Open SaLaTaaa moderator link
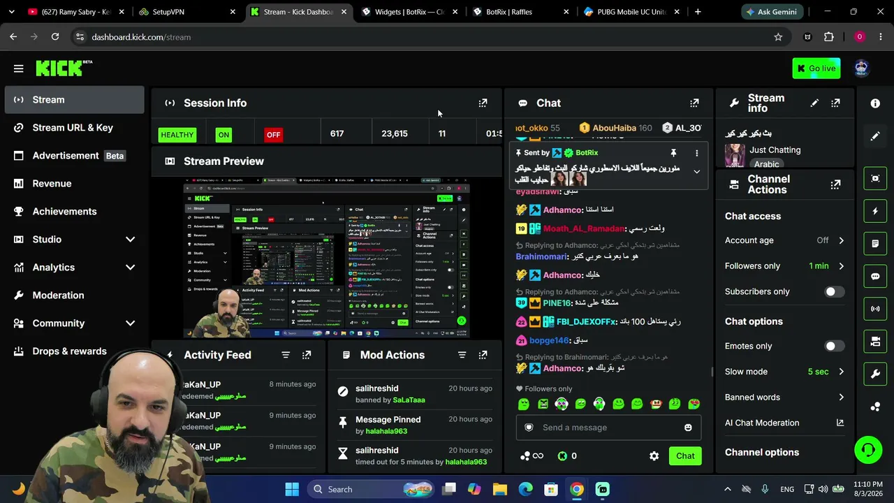The height and width of the screenshot is (503, 894). (x=409, y=400)
